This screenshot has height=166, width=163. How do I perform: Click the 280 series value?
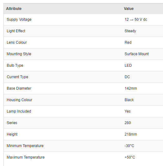(128, 123)
